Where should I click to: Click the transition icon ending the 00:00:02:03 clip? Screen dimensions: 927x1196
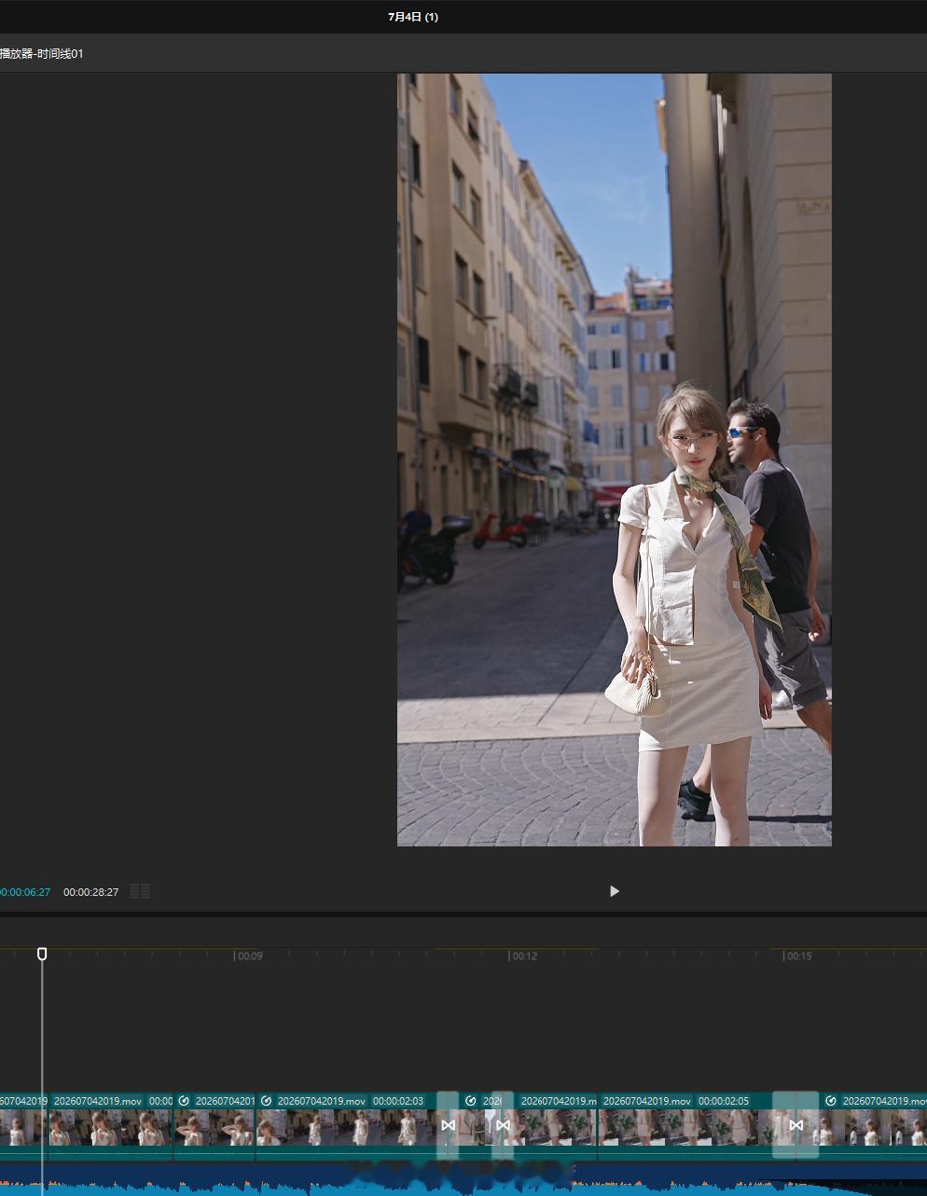448,1125
